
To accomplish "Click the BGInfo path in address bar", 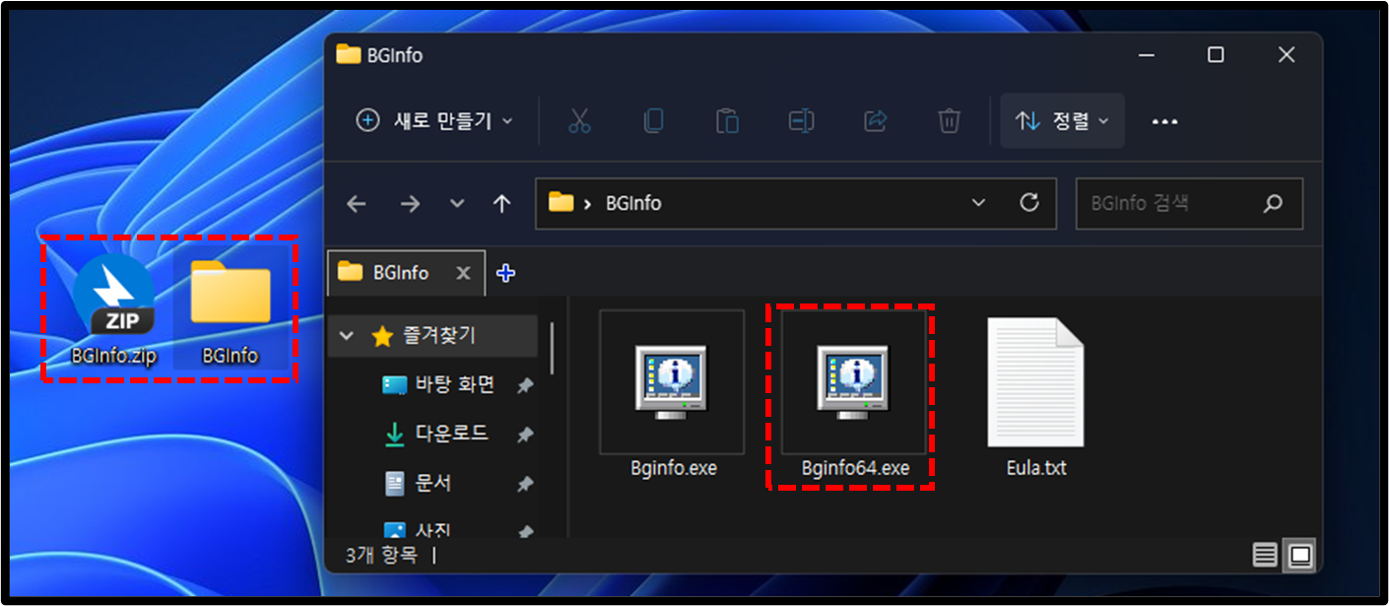I will pyautogui.click(x=633, y=204).
